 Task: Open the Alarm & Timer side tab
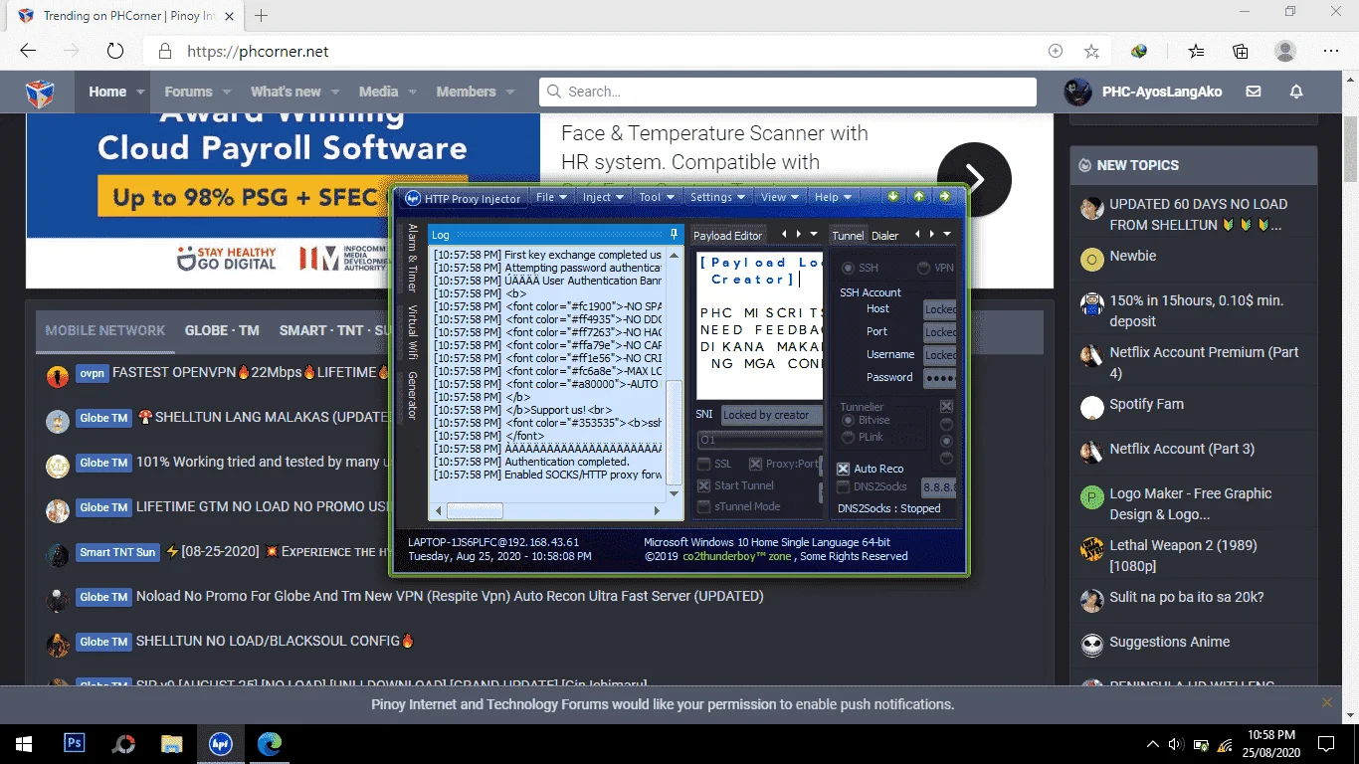(x=413, y=257)
